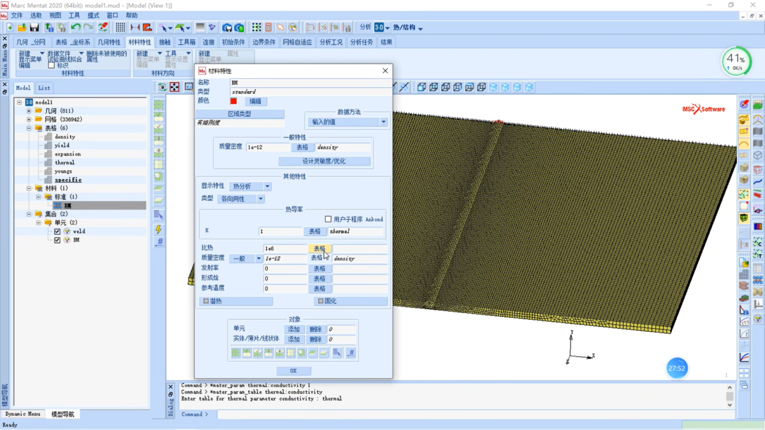Click the camera snapshot toolbar icon
The height and width of the screenshot is (430, 765).
point(227,27)
